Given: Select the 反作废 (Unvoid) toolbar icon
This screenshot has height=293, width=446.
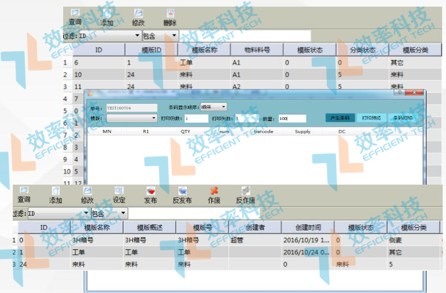Looking at the screenshot, I should click(245, 191).
